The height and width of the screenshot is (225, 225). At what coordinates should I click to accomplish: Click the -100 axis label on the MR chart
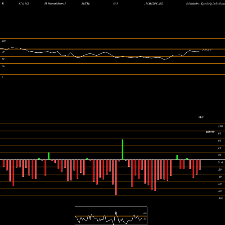click(x=220, y=198)
